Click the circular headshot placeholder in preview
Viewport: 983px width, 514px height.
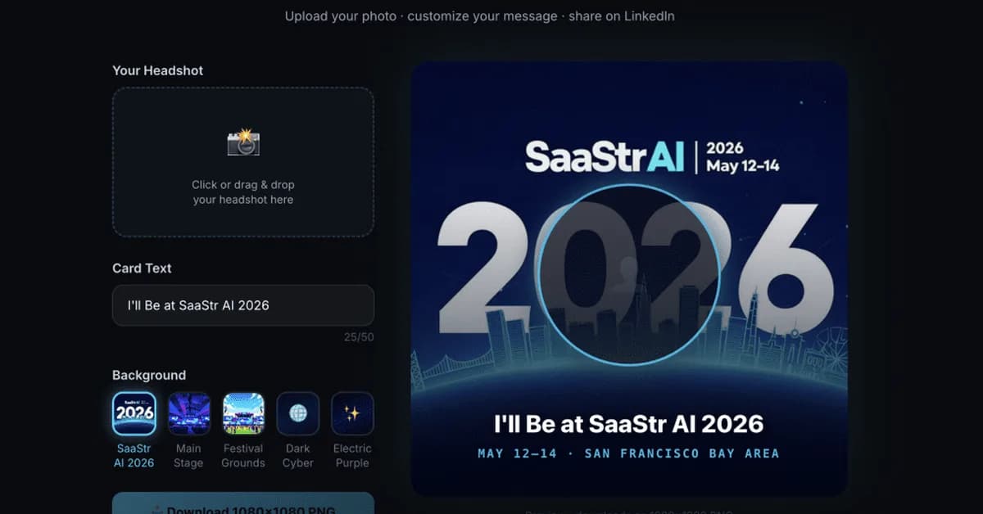point(630,274)
